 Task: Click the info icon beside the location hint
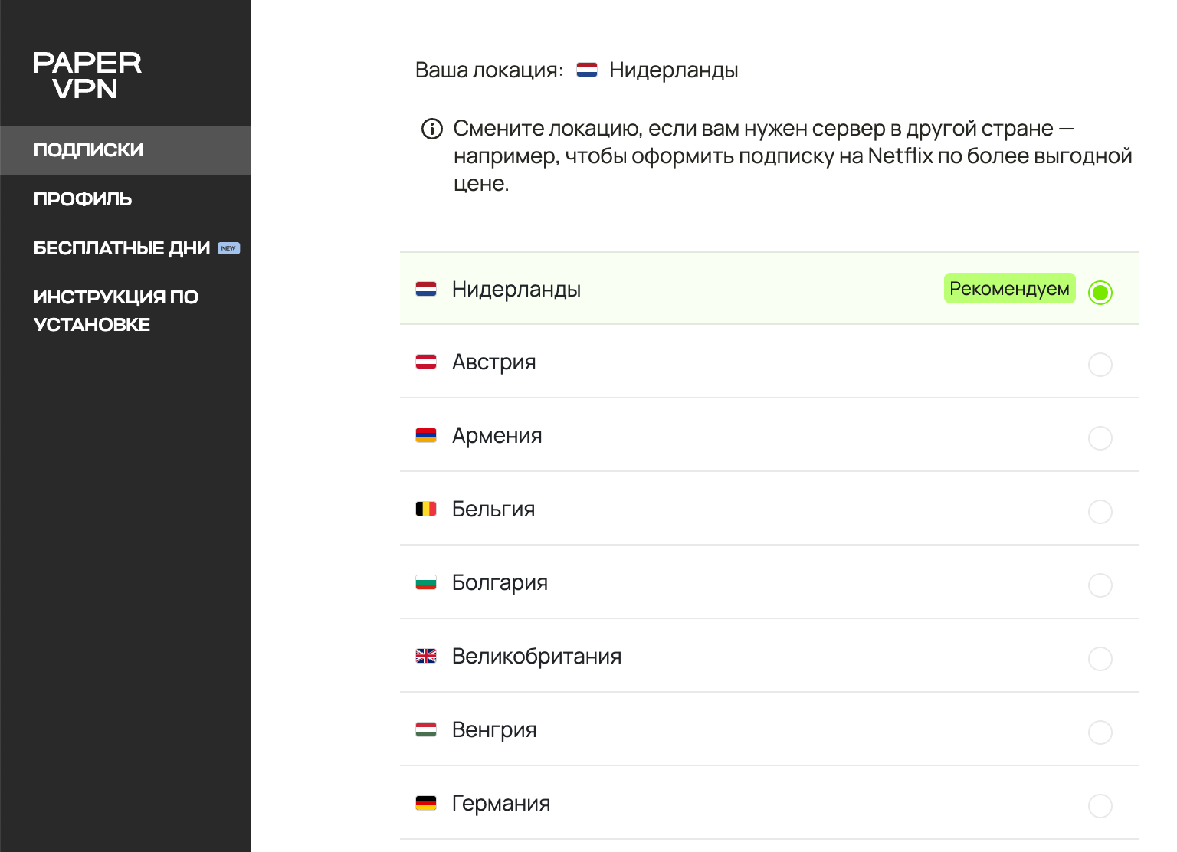[432, 129]
